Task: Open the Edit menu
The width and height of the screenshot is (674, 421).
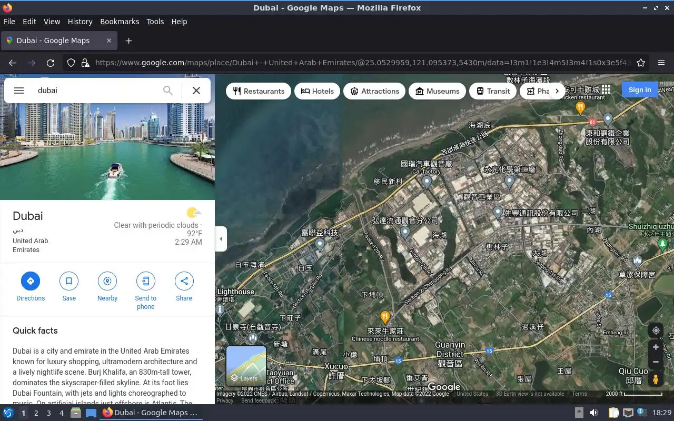Action: point(29,22)
